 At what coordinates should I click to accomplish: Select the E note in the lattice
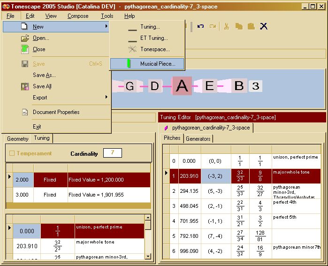(209, 86)
